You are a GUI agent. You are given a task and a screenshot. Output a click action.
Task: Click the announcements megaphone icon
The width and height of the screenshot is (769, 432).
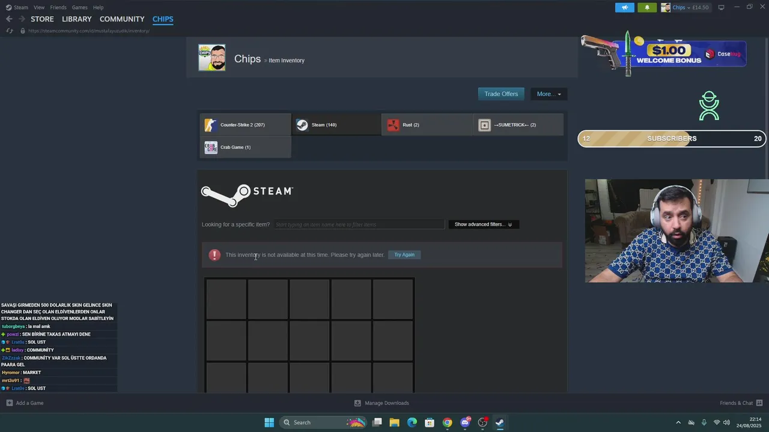(x=625, y=7)
